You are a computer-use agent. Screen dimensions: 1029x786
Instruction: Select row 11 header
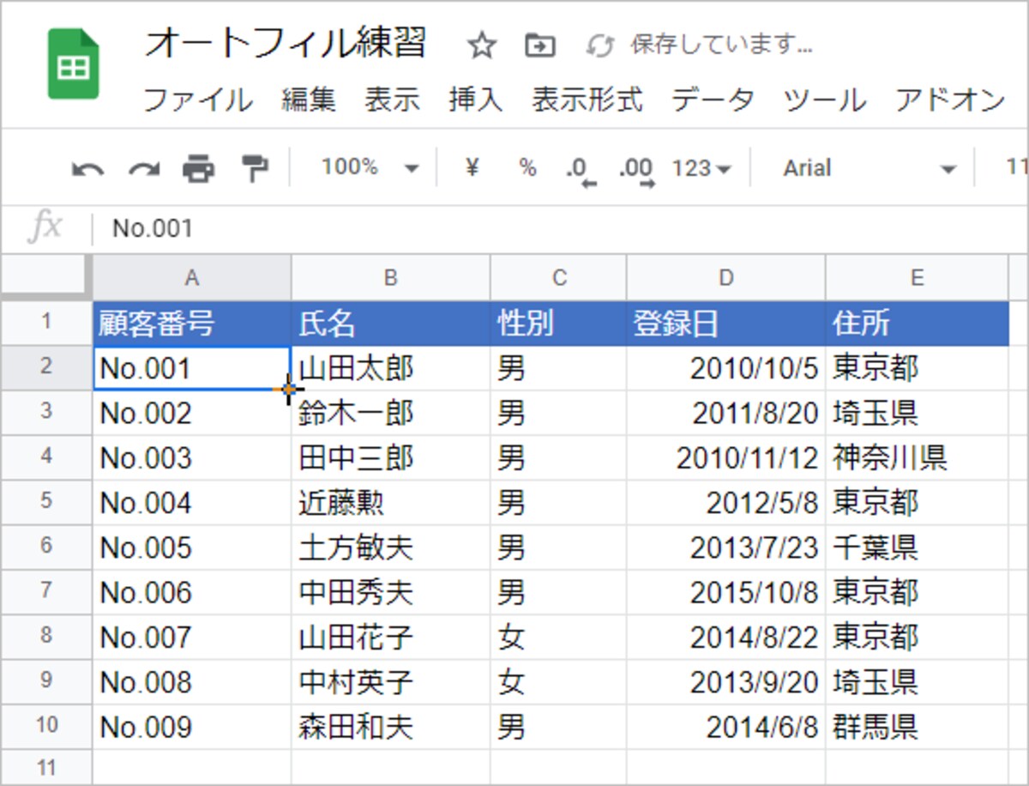point(46,766)
